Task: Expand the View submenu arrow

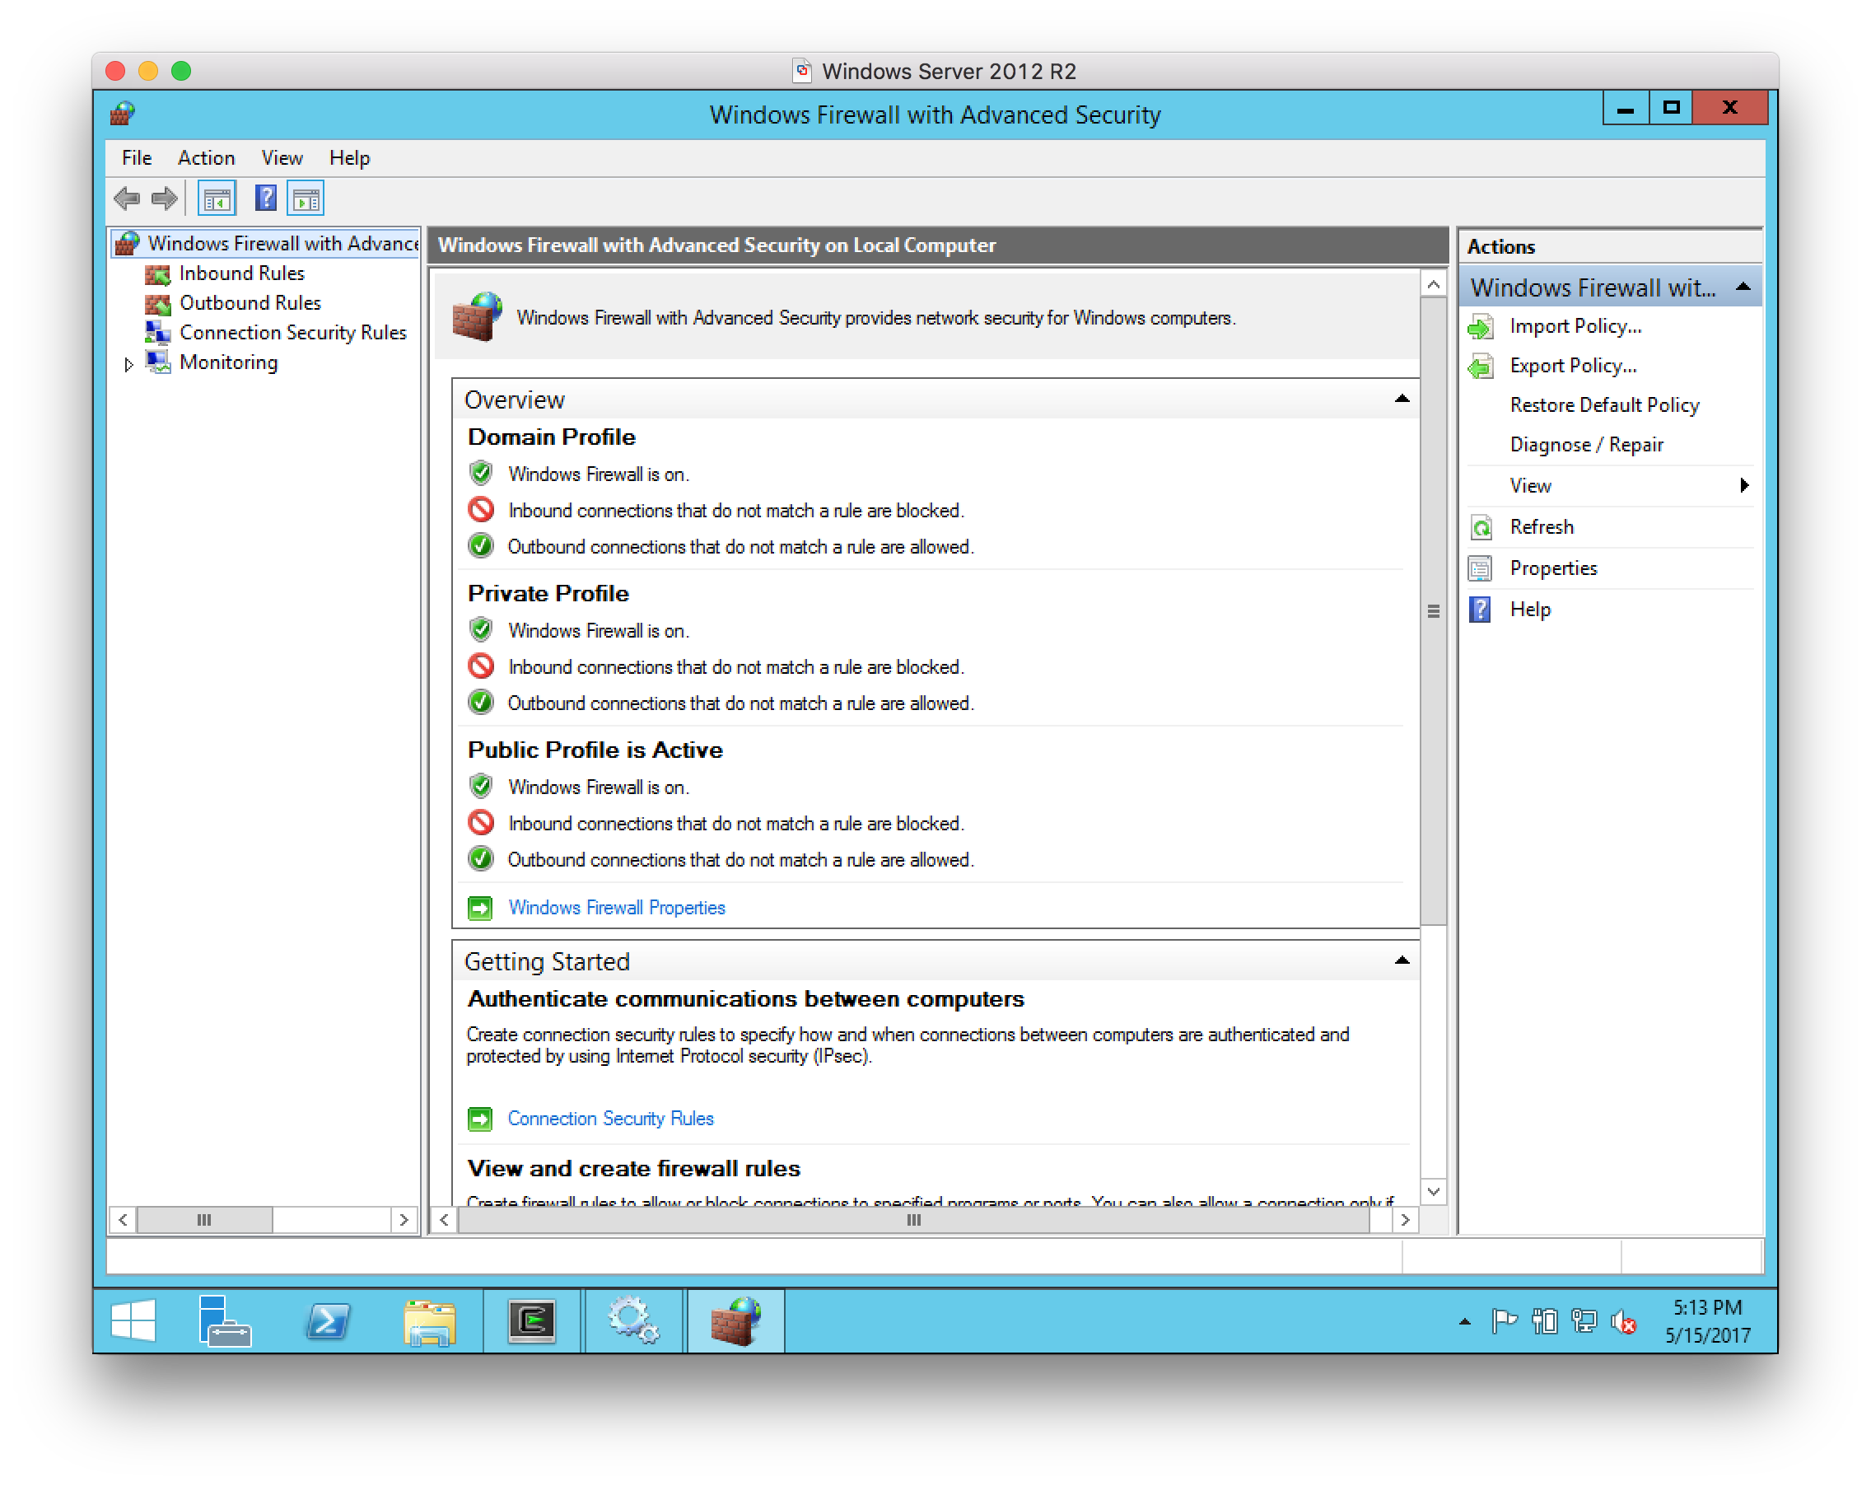Action: point(1744,485)
